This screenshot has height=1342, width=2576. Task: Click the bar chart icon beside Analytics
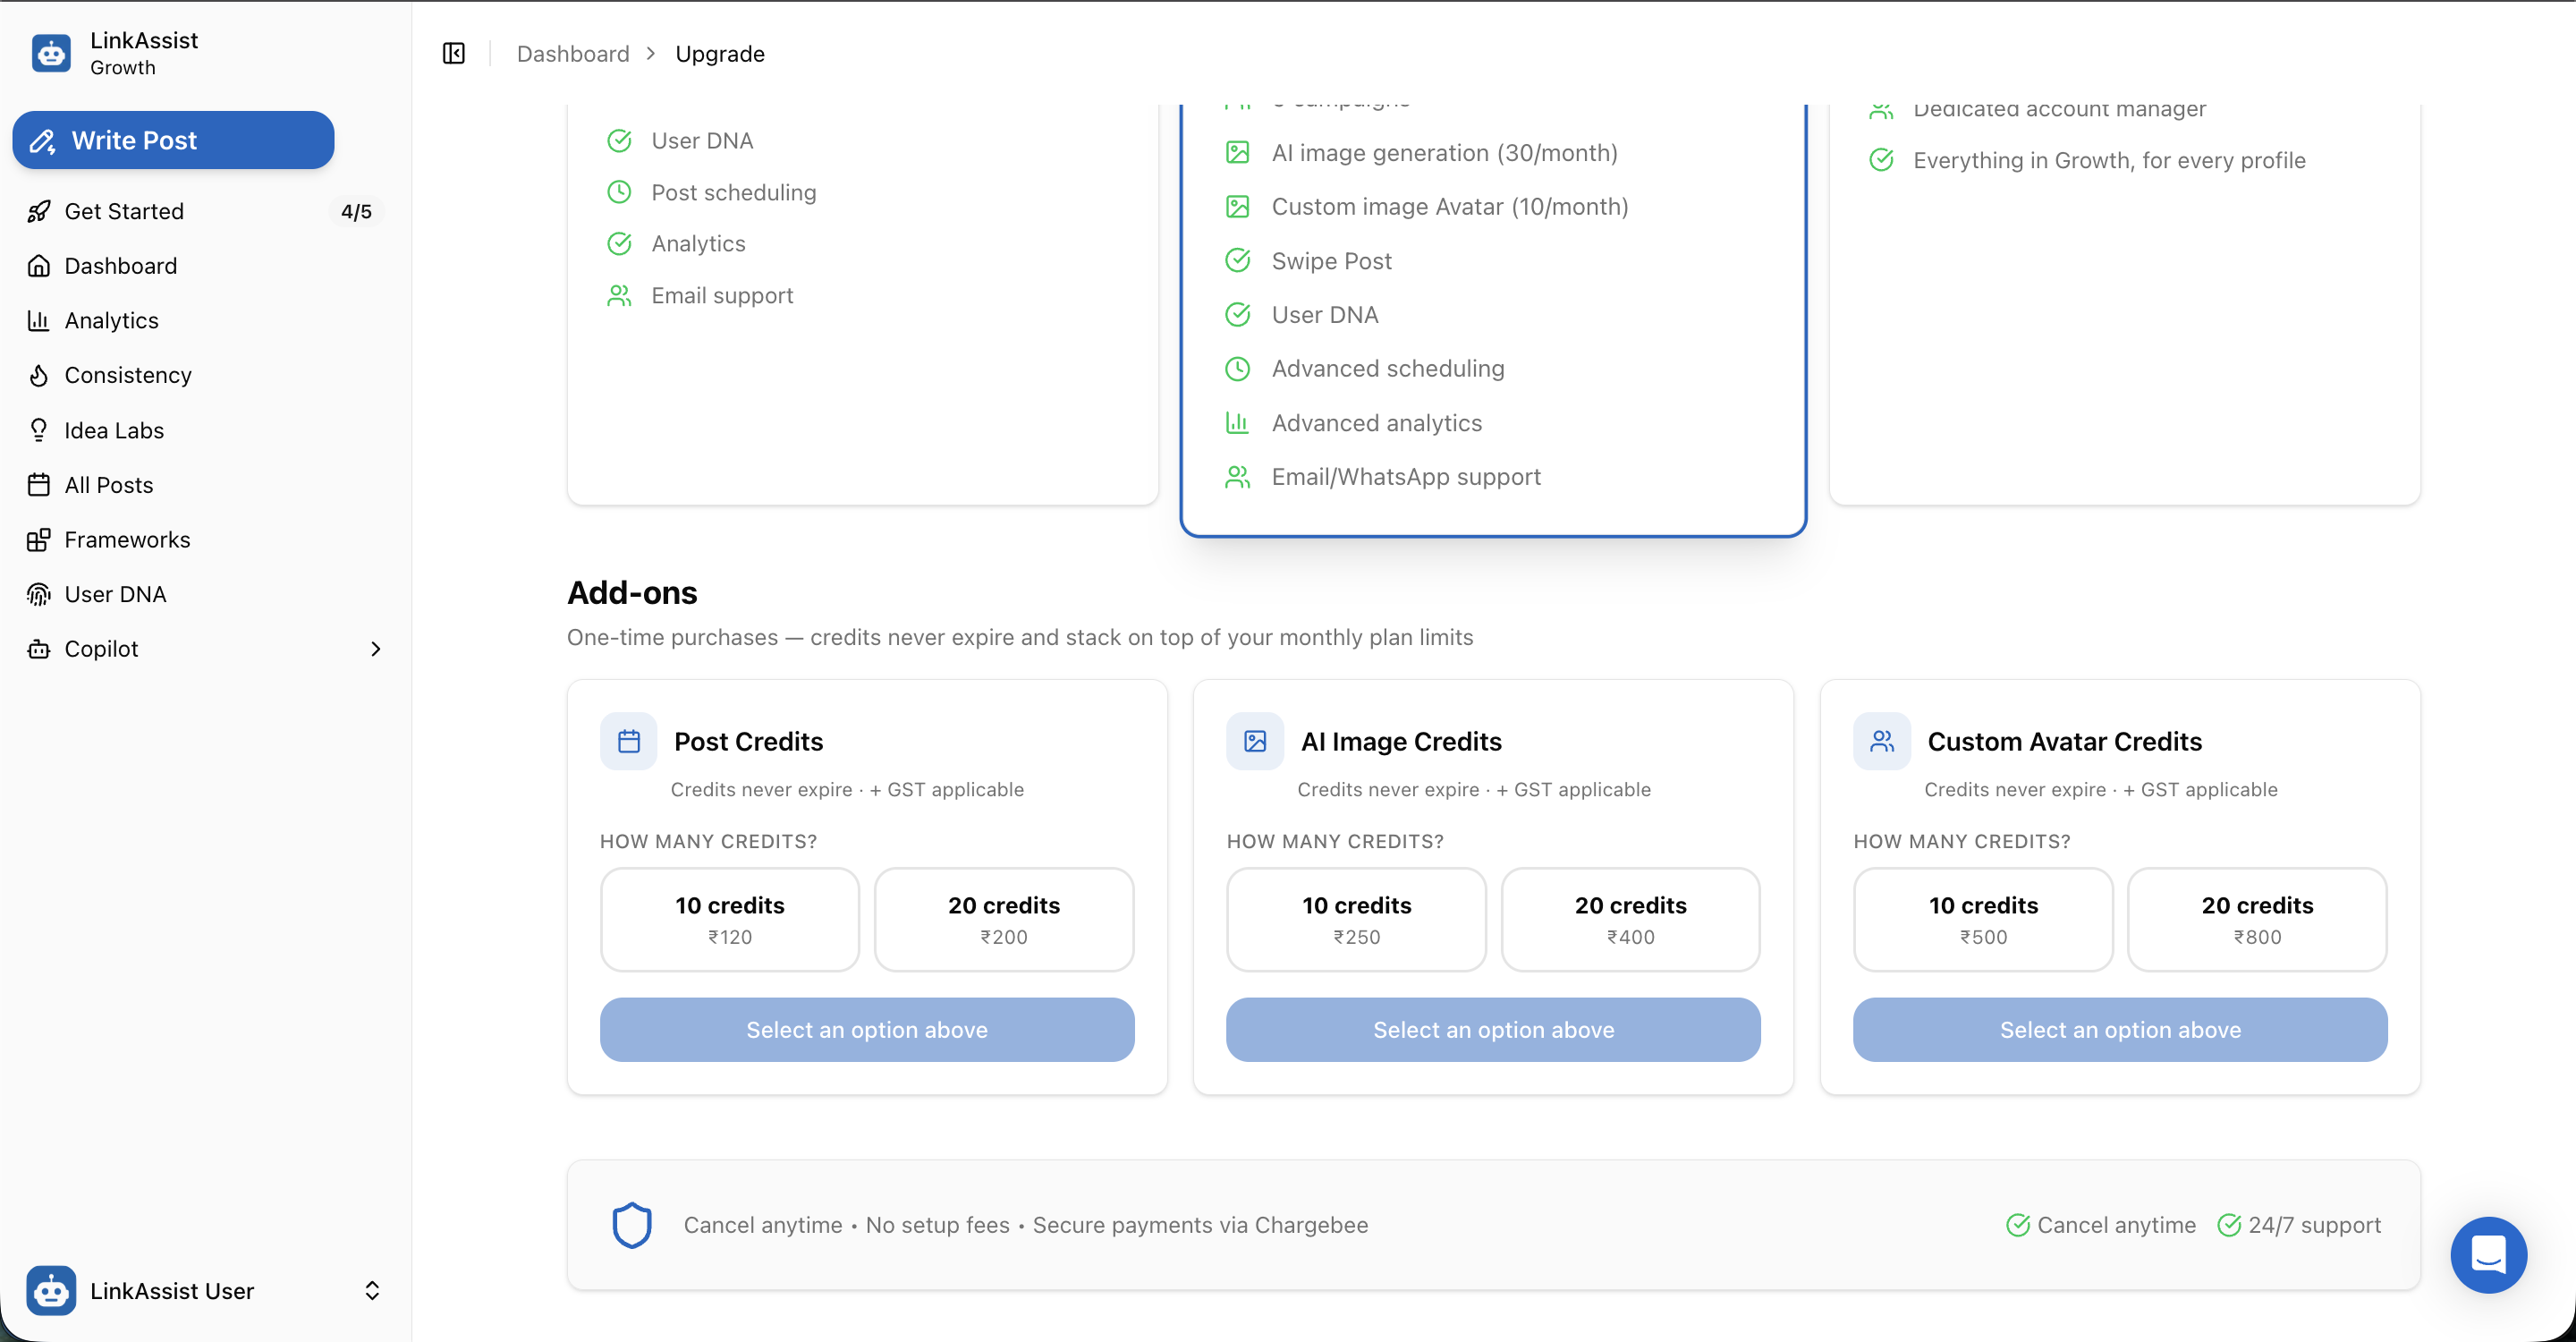point(39,320)
